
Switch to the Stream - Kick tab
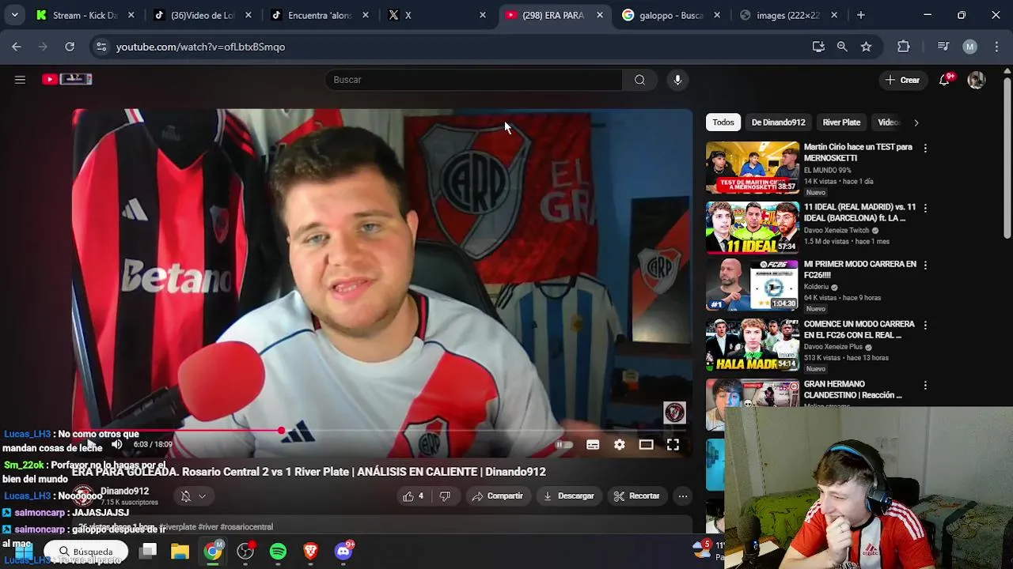tap(85, 15)
